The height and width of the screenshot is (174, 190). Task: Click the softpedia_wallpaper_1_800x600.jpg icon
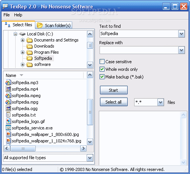pyautogui.click(x=8, y=134)
